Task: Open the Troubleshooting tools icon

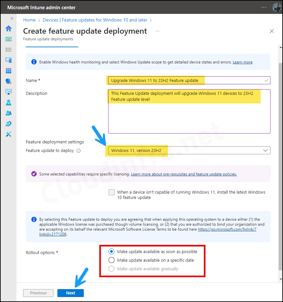Action: [x=9, y=134]
